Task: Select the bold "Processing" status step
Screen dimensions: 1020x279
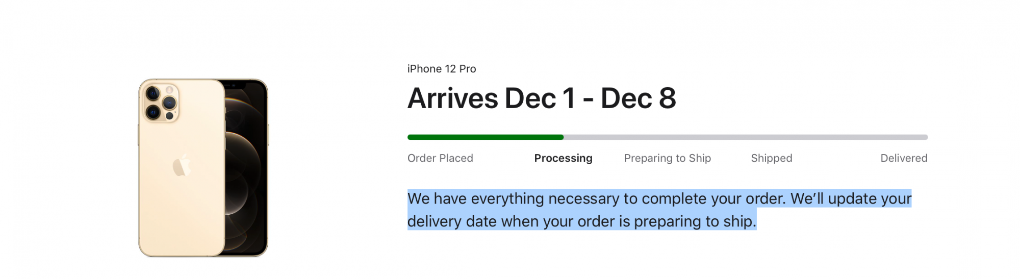Action: tap(563, 158)
